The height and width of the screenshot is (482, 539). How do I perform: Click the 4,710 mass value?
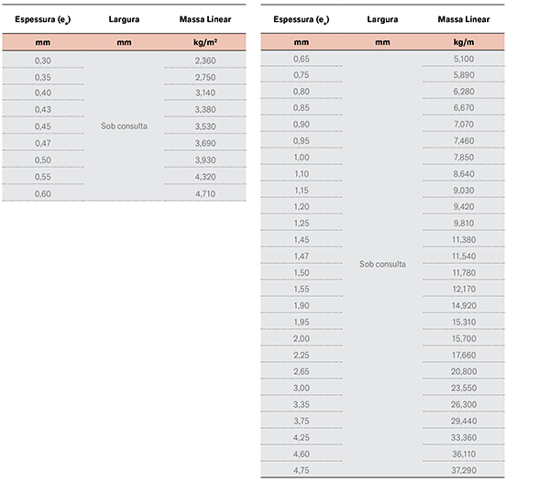(x=205, y=193)
